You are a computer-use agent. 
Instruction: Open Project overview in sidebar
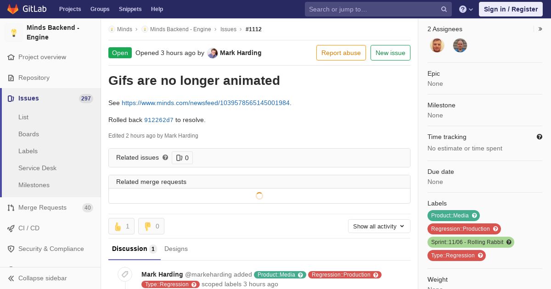42,57
